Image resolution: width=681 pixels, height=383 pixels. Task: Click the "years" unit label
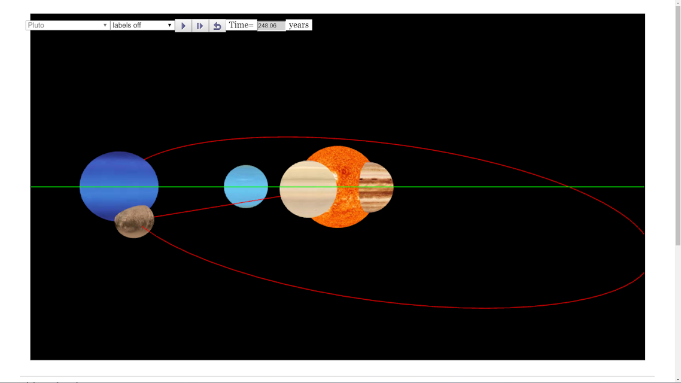(x=299, y=25)
